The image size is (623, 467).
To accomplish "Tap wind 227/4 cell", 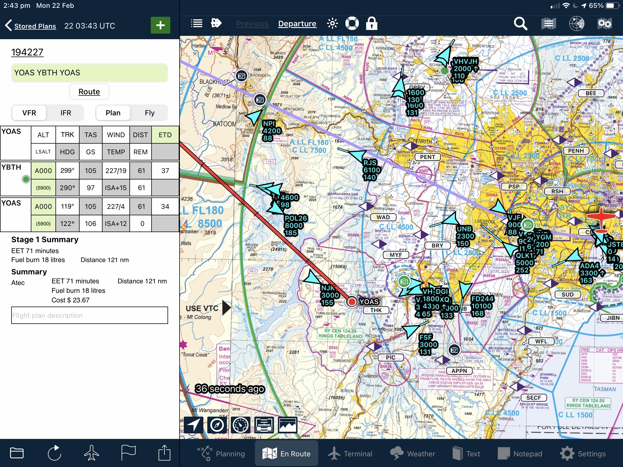I will point(116,207).
